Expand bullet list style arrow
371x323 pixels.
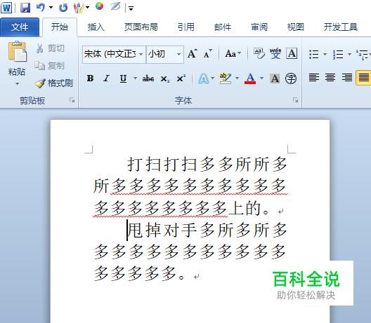coord(325,54)
